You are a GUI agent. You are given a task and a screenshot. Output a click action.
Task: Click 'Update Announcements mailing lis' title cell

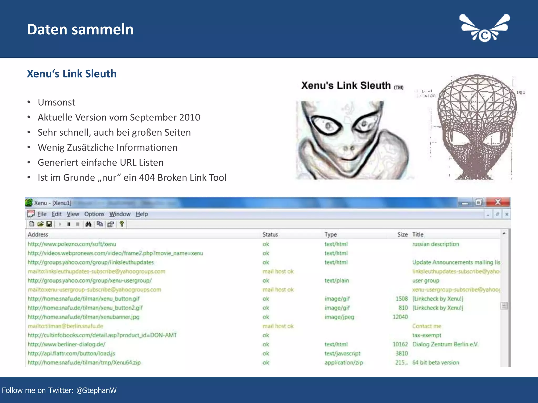456,262
